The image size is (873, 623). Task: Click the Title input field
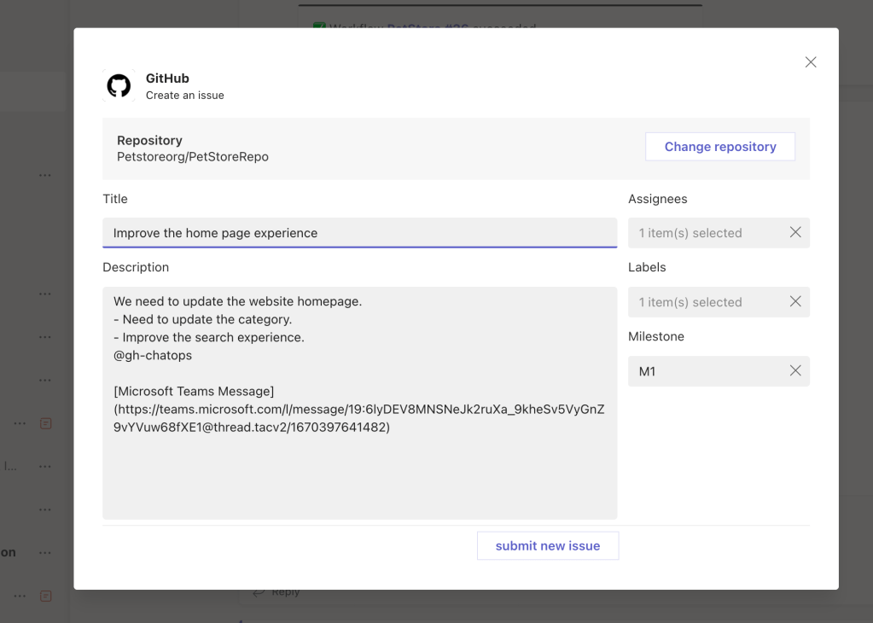(359, 233)
